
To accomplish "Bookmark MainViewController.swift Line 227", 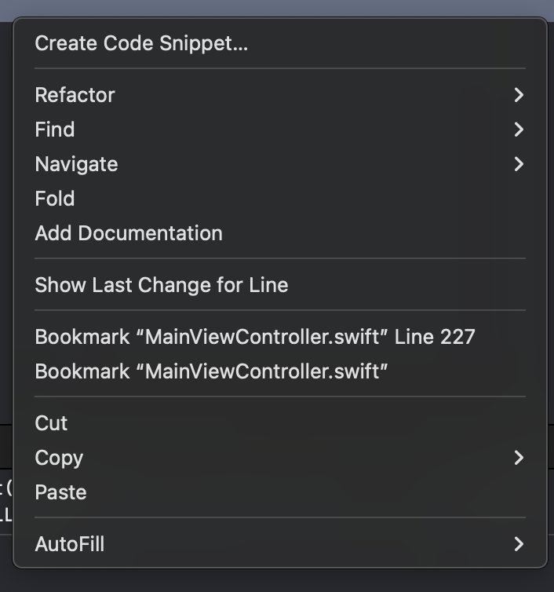I will pyautogui.click(x=255, y=337).
